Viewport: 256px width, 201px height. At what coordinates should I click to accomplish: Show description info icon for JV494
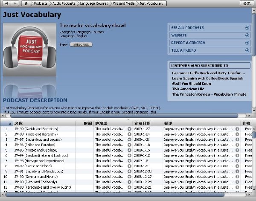237,155
